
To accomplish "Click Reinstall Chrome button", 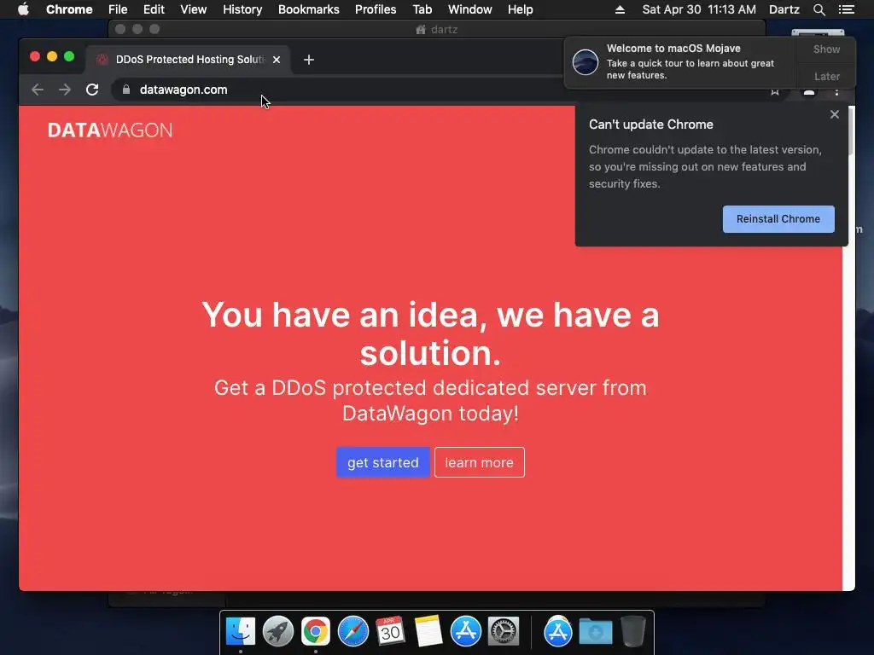I will tap(778, 219).
